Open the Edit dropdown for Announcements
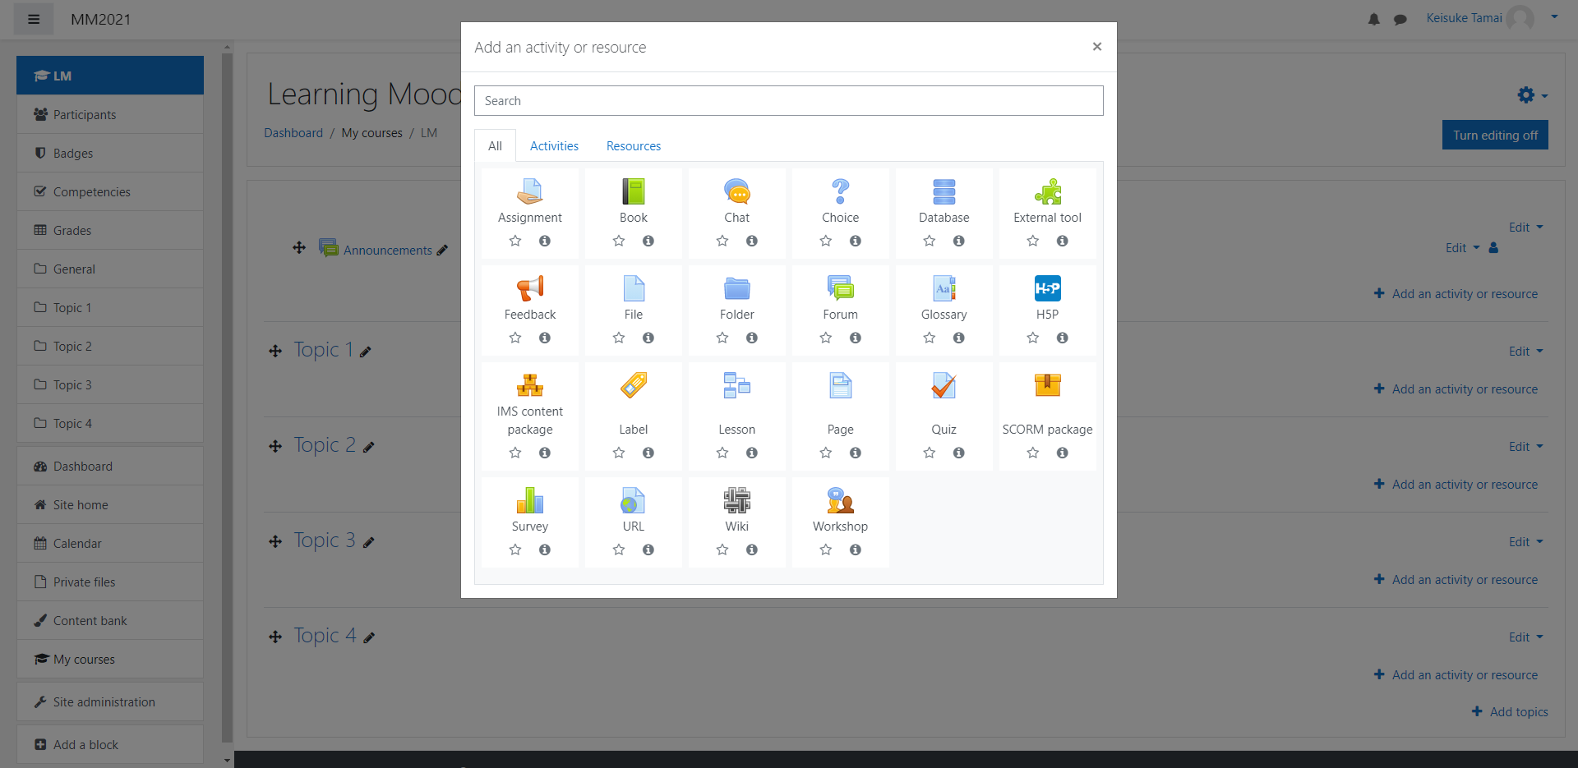 pos(1463,247)
